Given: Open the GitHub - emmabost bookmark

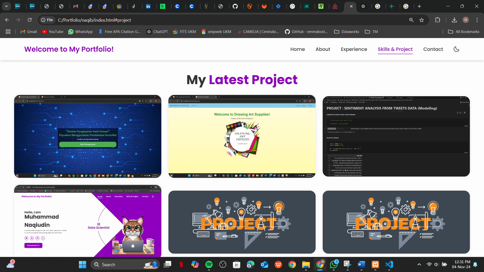Looking at the screenshot, I should tap(307, 31).
